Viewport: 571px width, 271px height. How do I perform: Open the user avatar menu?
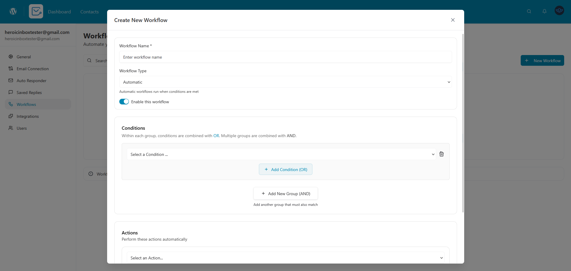click(559, 10)
